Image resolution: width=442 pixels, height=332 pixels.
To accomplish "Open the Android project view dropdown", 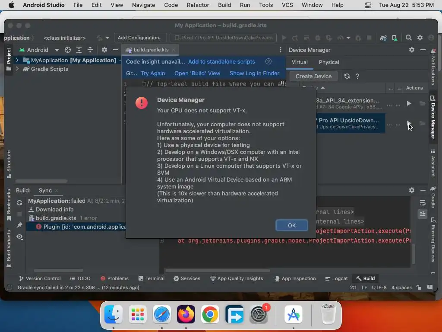I will point(38,50).
